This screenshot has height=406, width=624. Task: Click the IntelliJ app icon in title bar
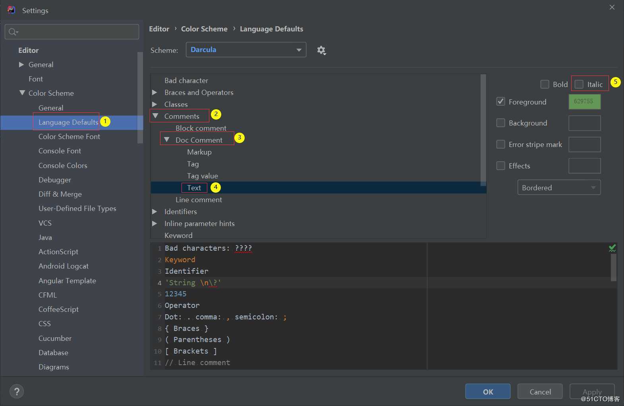[x=12, y=10]
